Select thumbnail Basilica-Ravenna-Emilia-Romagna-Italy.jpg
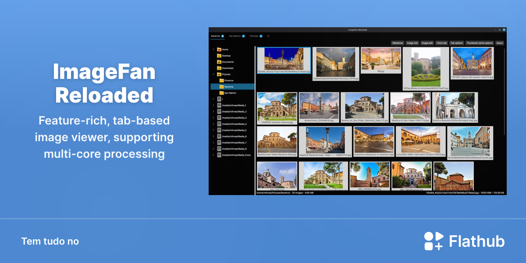526x263 pixels. point(455,107)
